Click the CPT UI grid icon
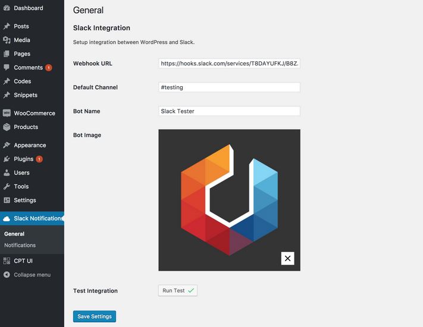 click(7, 260)
